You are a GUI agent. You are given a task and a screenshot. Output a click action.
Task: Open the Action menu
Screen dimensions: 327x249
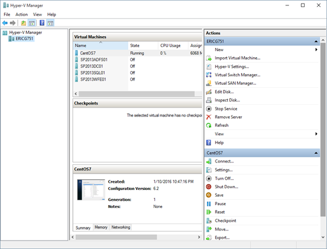22,14
